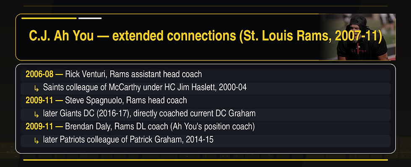This screenshot has width=411, height=167.
Task: Open the Saints colleague of McCarthy sub-row
Action: pyautogui.click(x=205, y=89)
